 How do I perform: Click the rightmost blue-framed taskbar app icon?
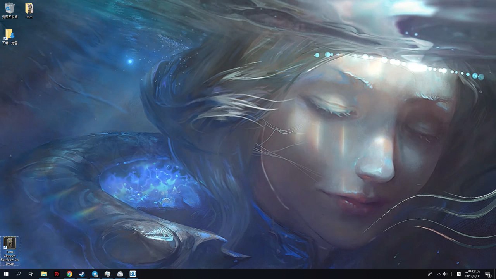click(x=133, y=274)
